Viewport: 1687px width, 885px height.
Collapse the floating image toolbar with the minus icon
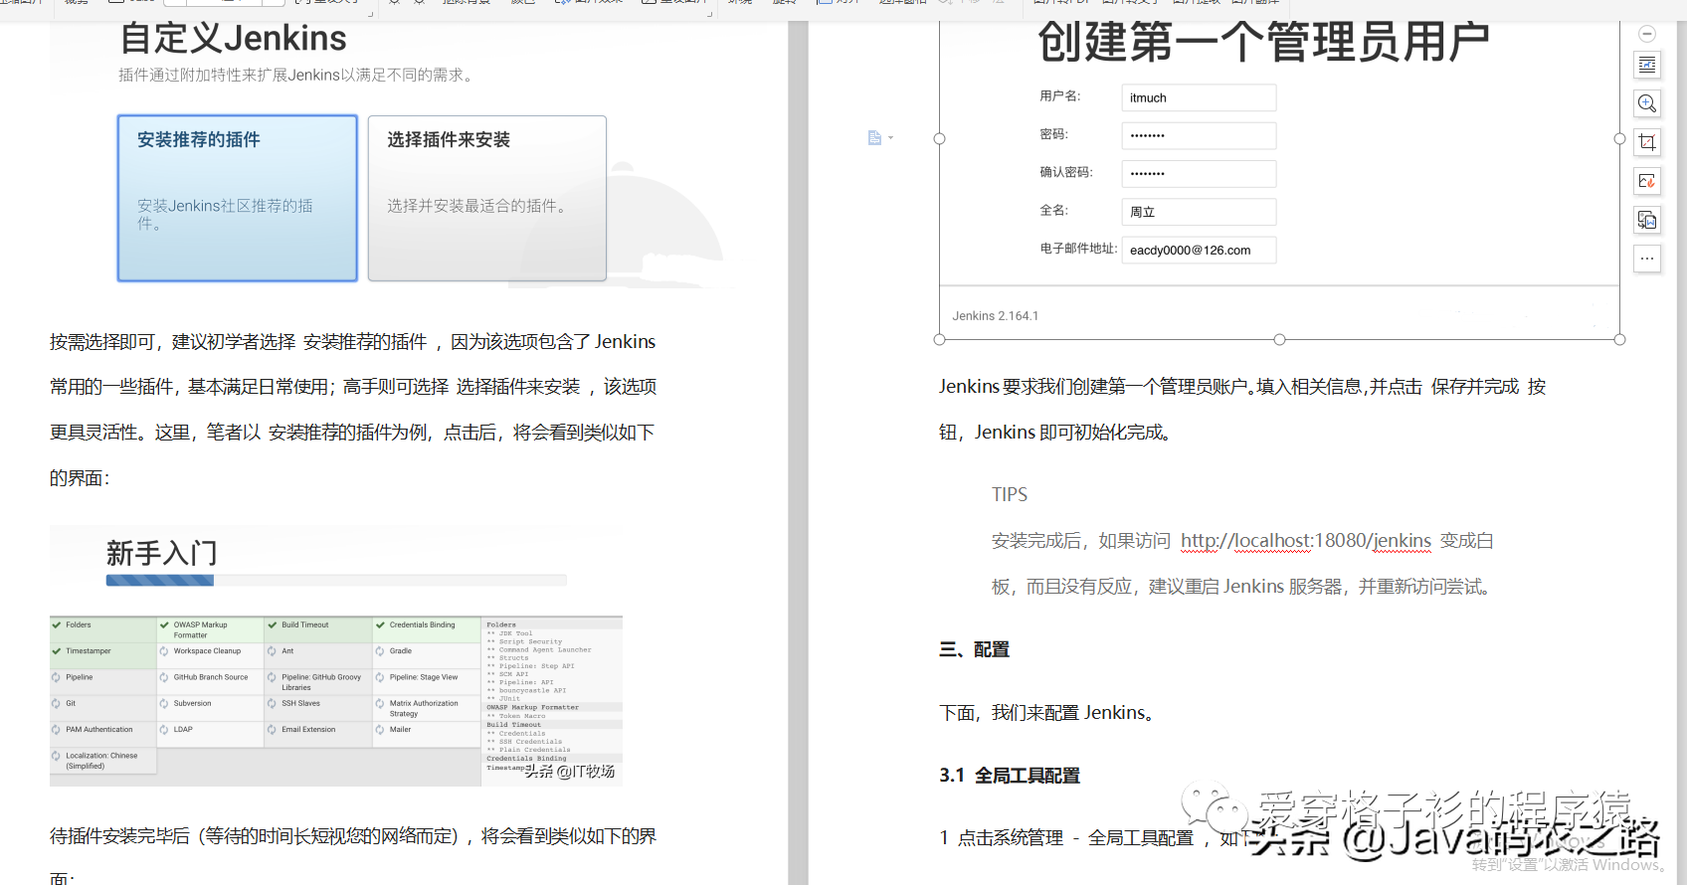coord(1647,34)
